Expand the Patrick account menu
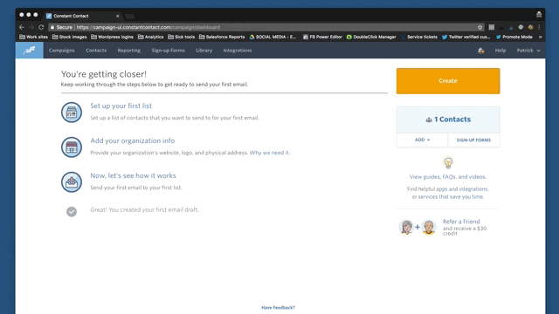Screen dimensions: 559x314 [528, 51]
